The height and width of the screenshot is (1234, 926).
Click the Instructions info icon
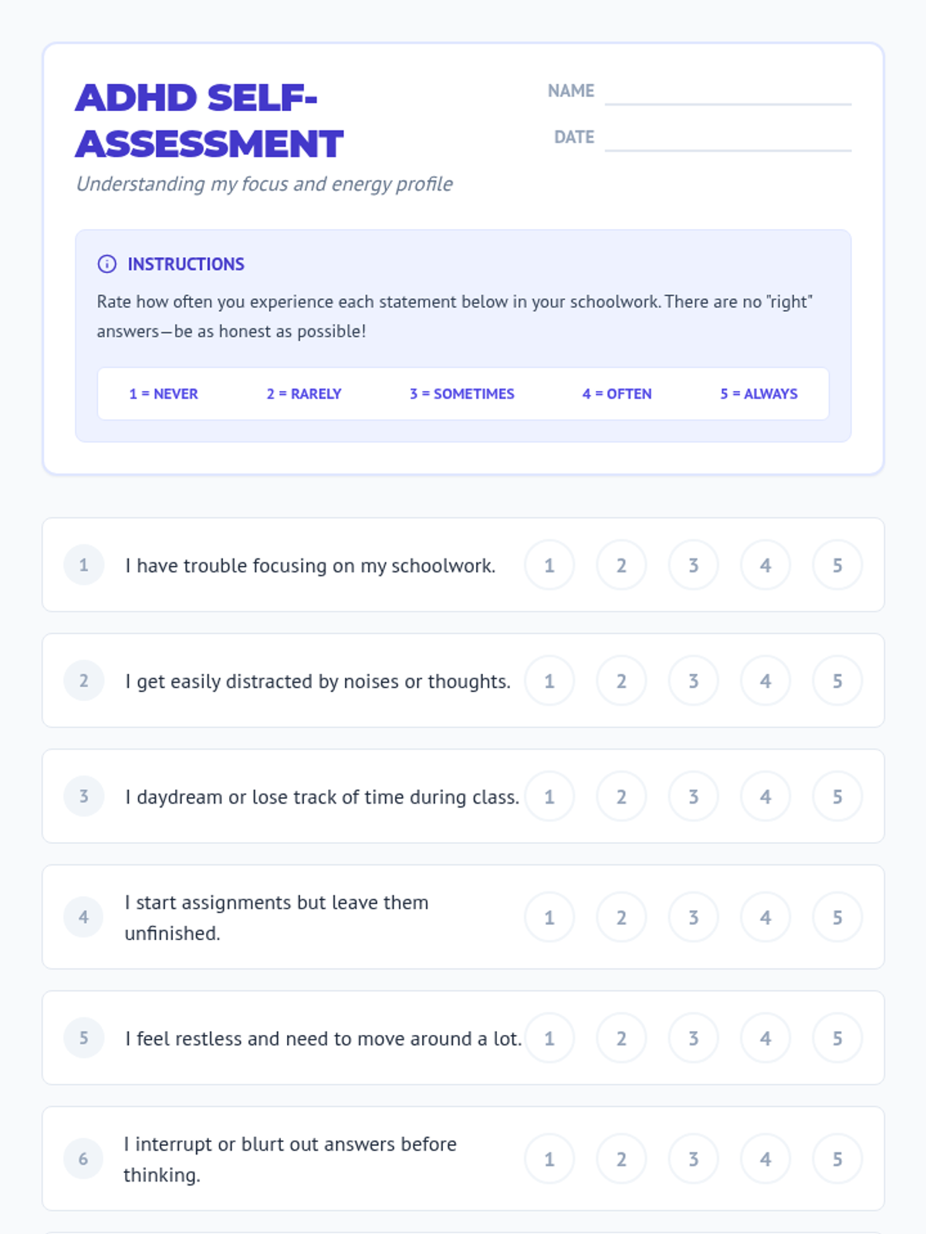coord(106,264)
